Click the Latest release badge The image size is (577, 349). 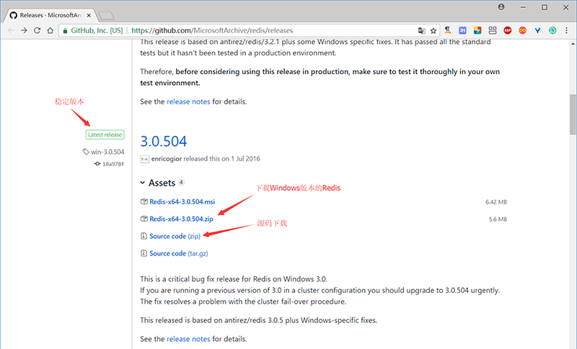click(x=105, y=135)
